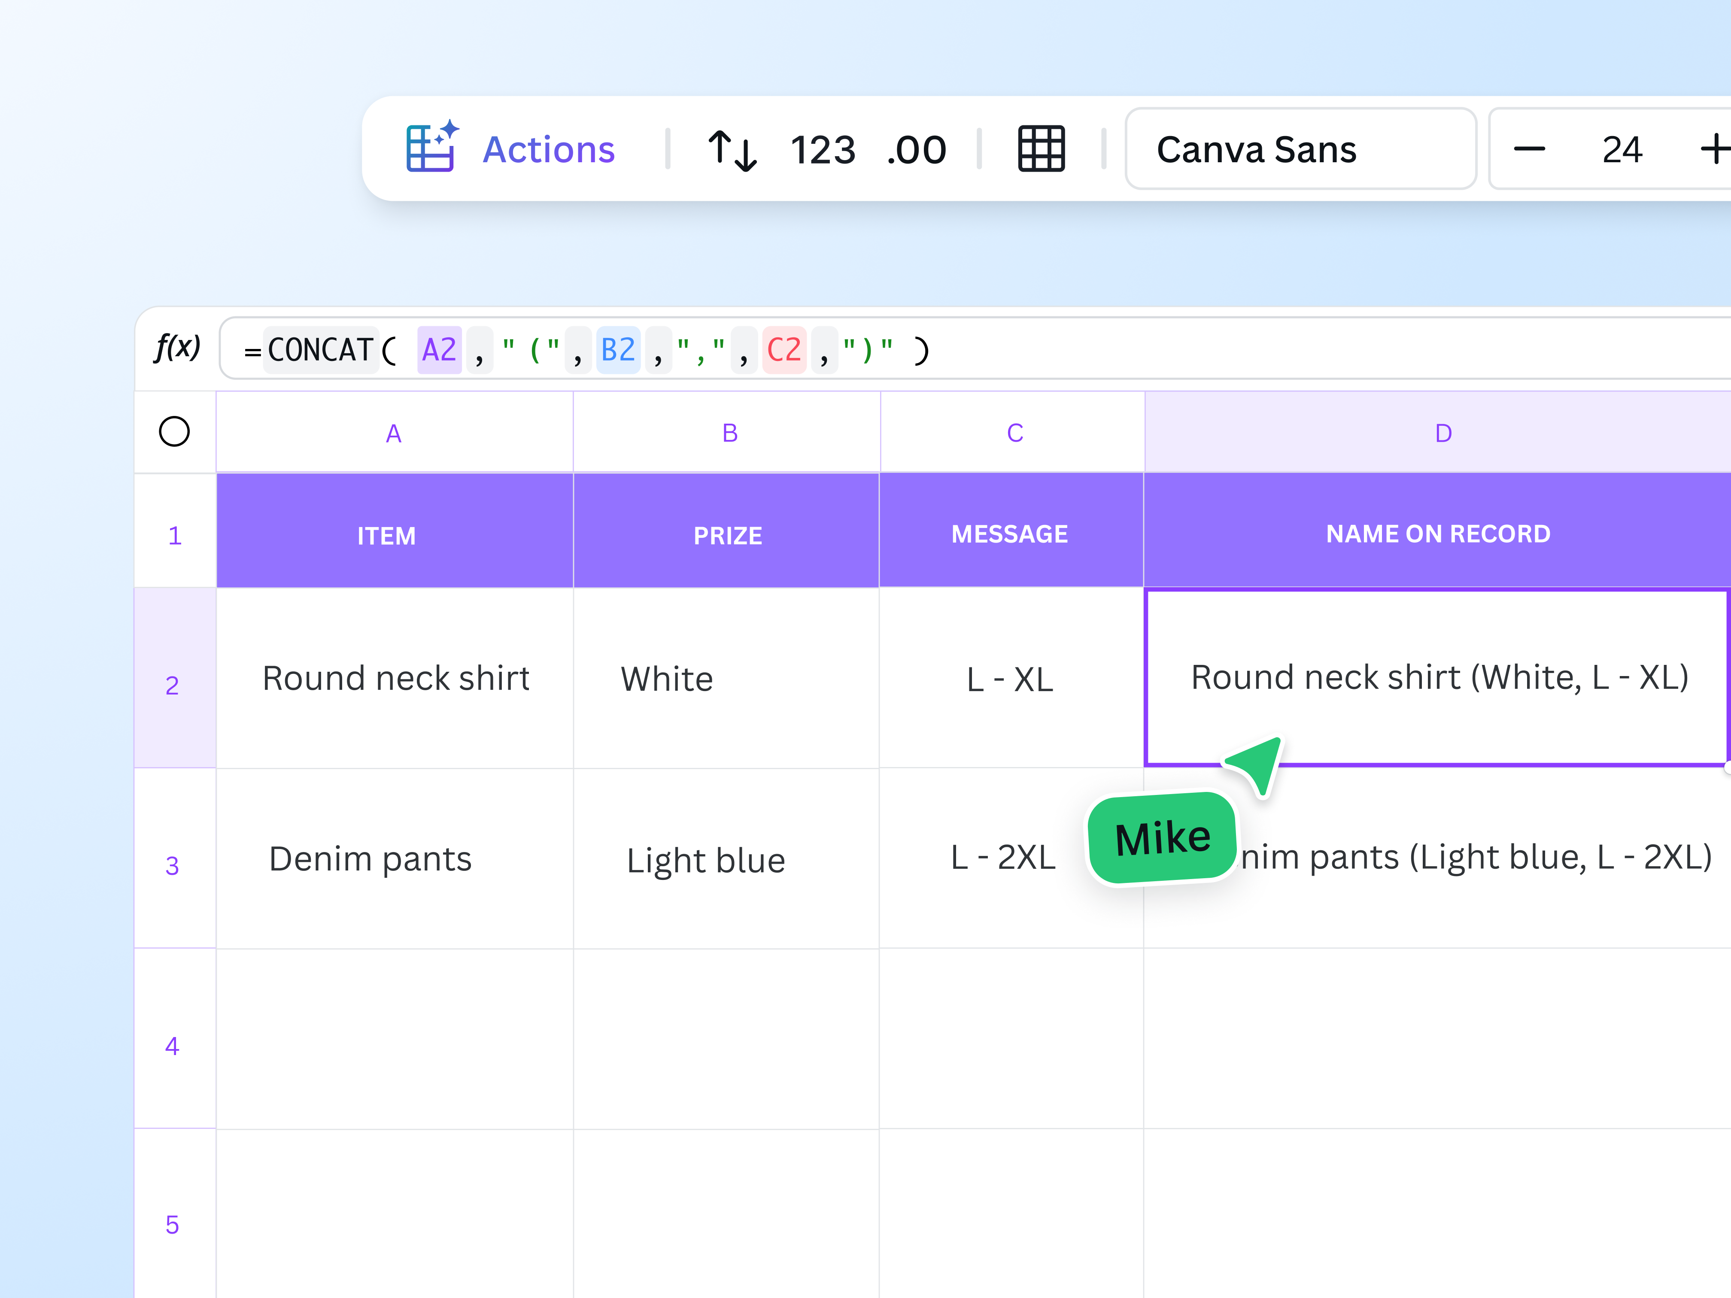Select the 'L - XL' cell
This screenshot has width=1731, height=1298.
point(1012,678)
